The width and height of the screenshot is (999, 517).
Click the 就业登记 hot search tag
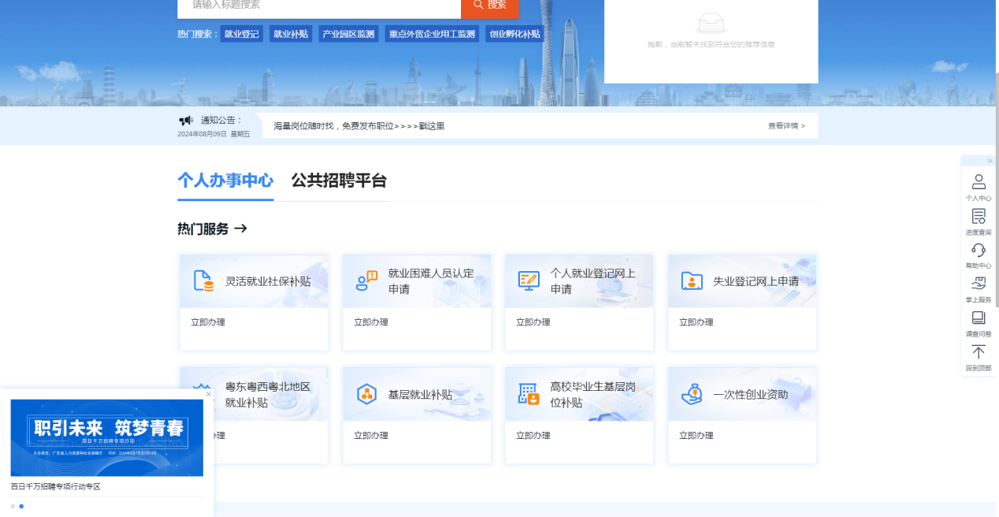coord(241,34)
